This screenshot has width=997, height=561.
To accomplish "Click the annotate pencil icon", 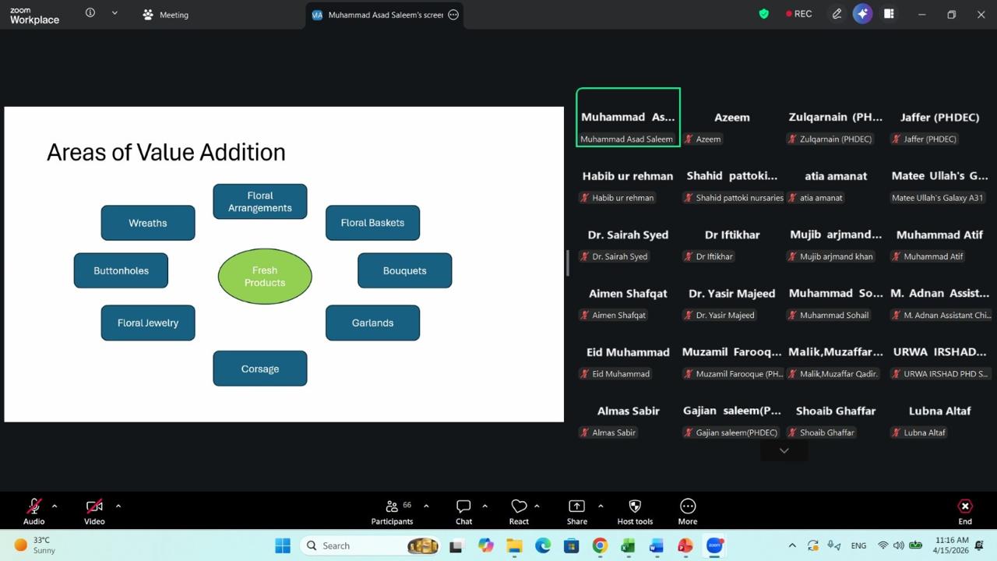I will [x=837, y=14].
